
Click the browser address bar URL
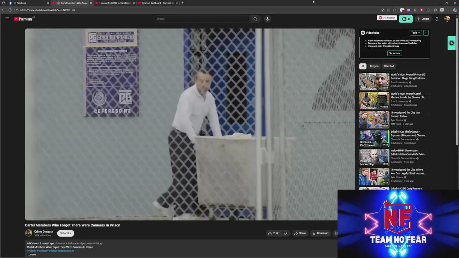click(x=48, y=10)
